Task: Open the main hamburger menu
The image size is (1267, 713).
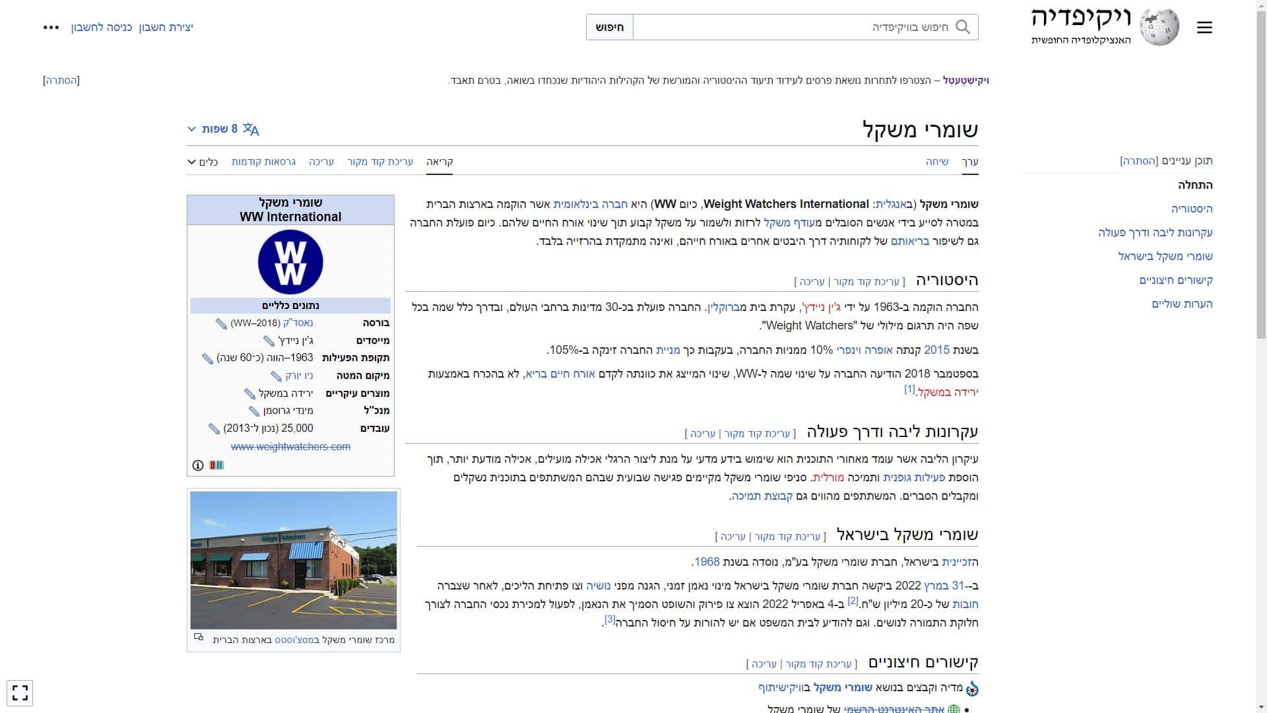Action: 1204,27
